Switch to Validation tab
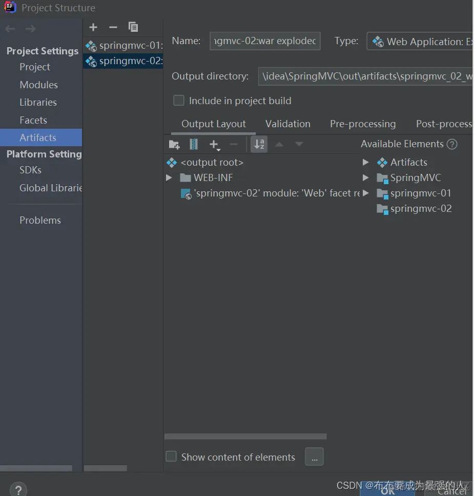 (x=288, y=124)
